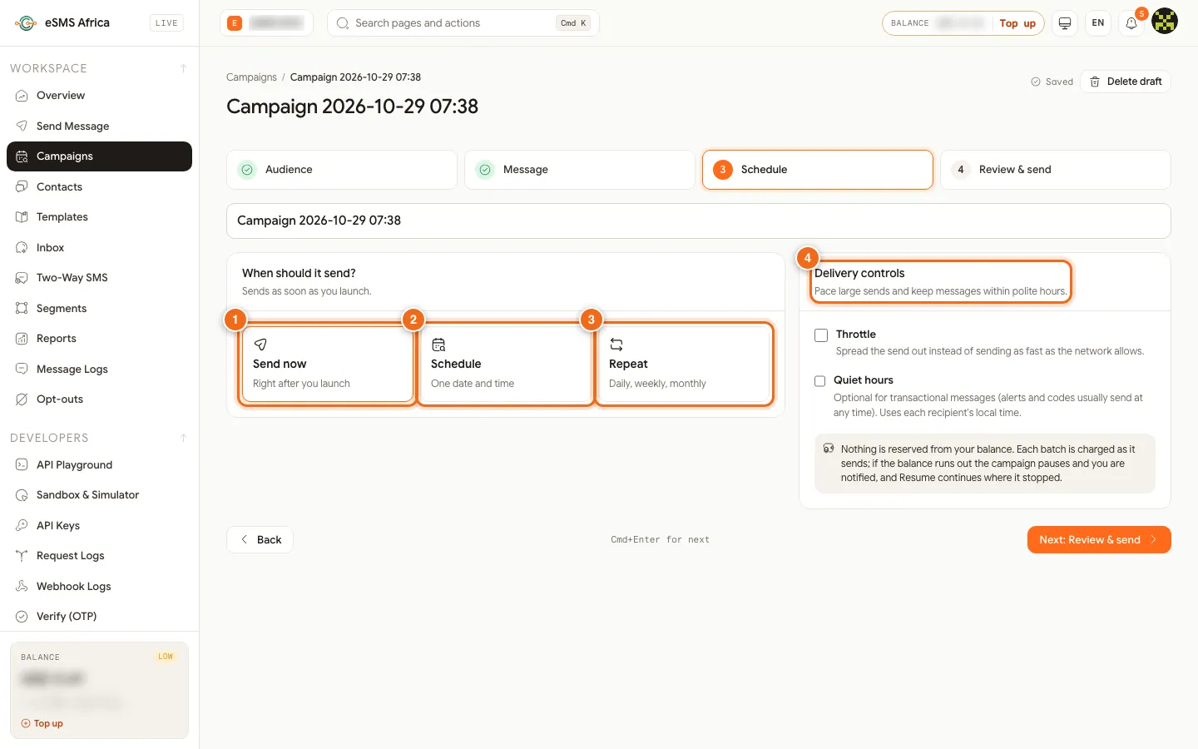Click Top up in header balance
Screen dimensions: 1198x749
1017,23
